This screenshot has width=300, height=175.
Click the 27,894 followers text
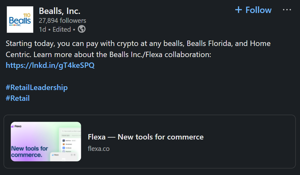(x=62, y=21)
